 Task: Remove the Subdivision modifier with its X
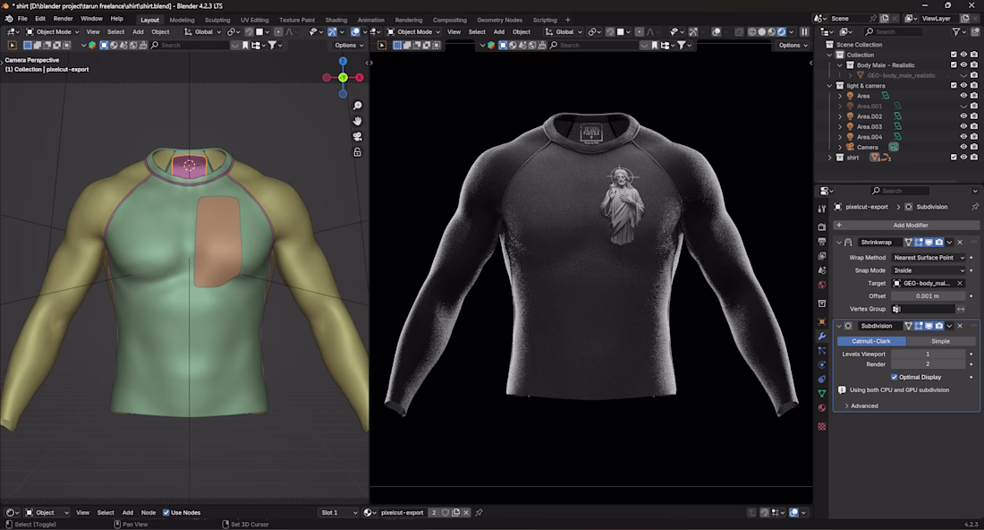(x=960, y=326)
